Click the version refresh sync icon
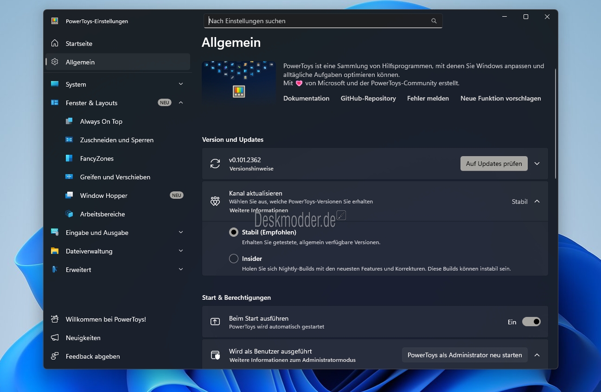Screen dimensions: 601x392 [215, 164]
